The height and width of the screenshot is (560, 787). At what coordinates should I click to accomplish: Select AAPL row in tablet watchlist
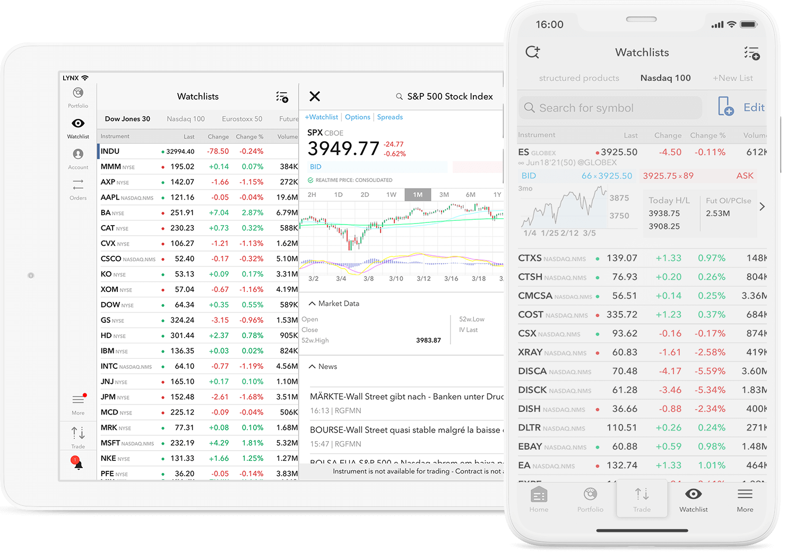(198, 197)
